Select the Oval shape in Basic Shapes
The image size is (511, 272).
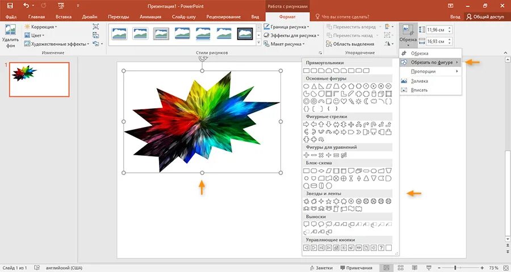(306, 86)
